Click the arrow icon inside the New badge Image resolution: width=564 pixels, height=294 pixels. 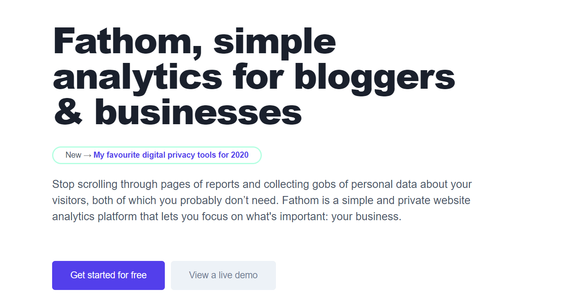click(88, 155)
